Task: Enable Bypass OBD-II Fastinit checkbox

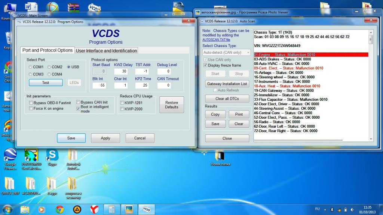Action: tap(31, 103)
